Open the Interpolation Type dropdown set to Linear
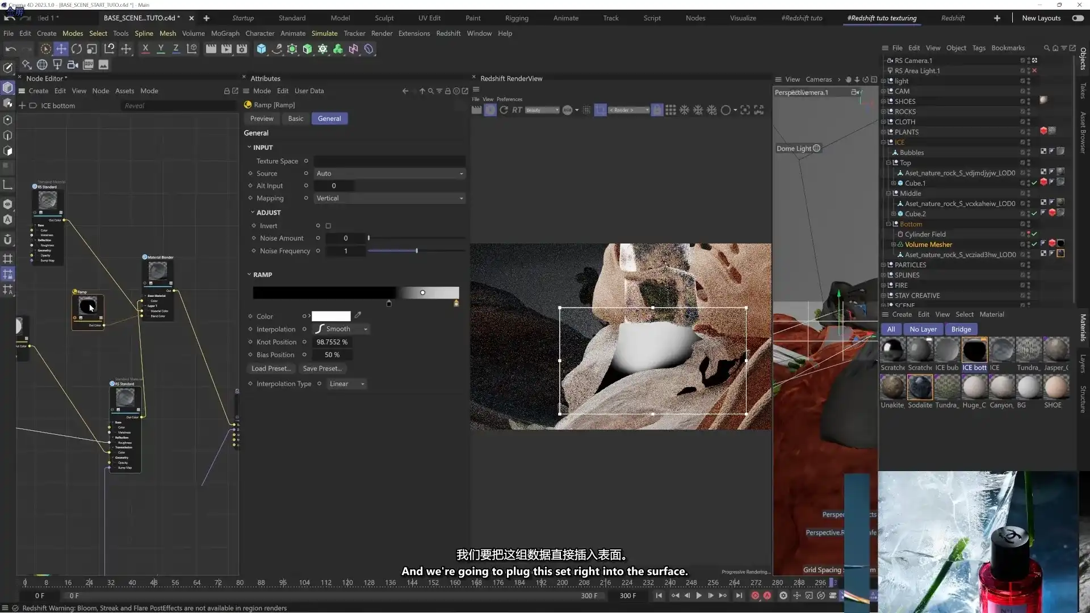1090x613 pixels. (347, 384)
